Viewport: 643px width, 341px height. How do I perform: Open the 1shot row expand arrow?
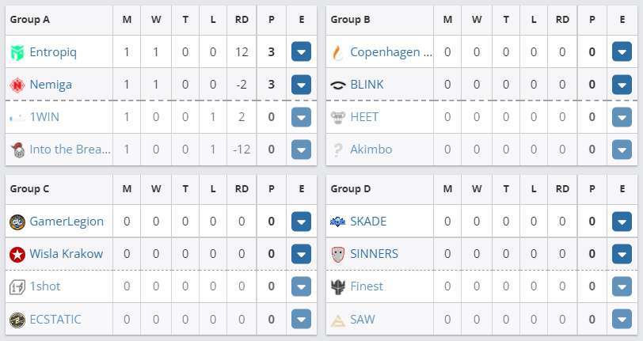click(301, 286)
